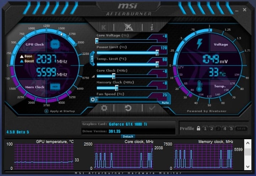Screen dimensions: 256x176
Task: Open Afterburner settings via gear icon
Action: [104, 108]
